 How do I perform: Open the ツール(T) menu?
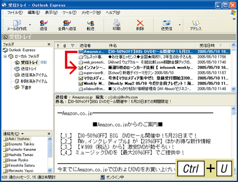(69, 13)
